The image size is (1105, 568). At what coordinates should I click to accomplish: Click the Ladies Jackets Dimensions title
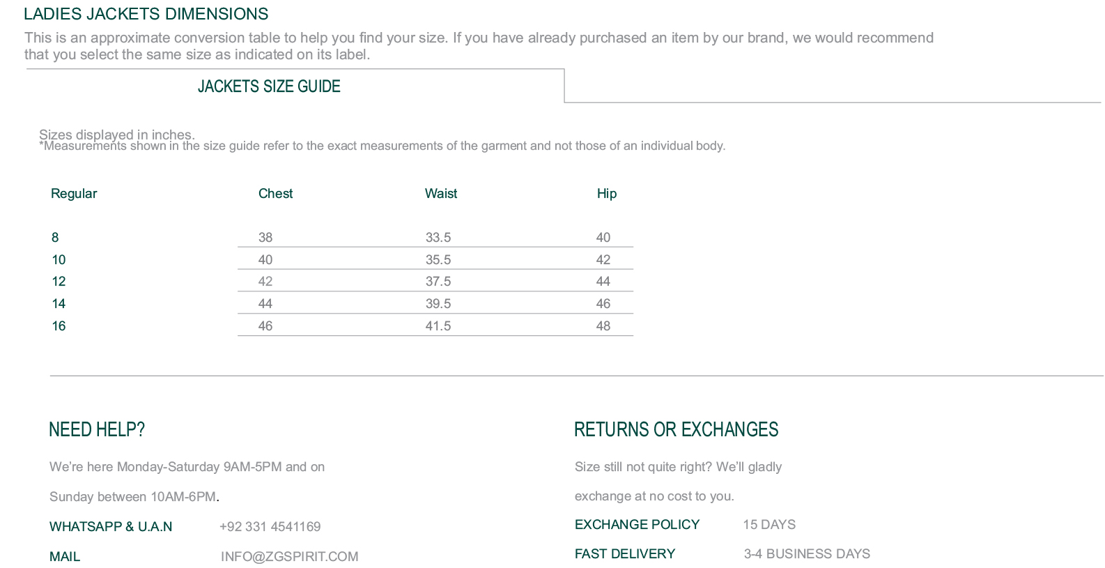coord(146,14)
